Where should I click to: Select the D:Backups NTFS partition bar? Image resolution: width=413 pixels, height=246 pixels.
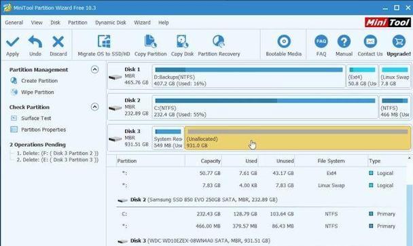pyautogui.click(x=249, y=76)
